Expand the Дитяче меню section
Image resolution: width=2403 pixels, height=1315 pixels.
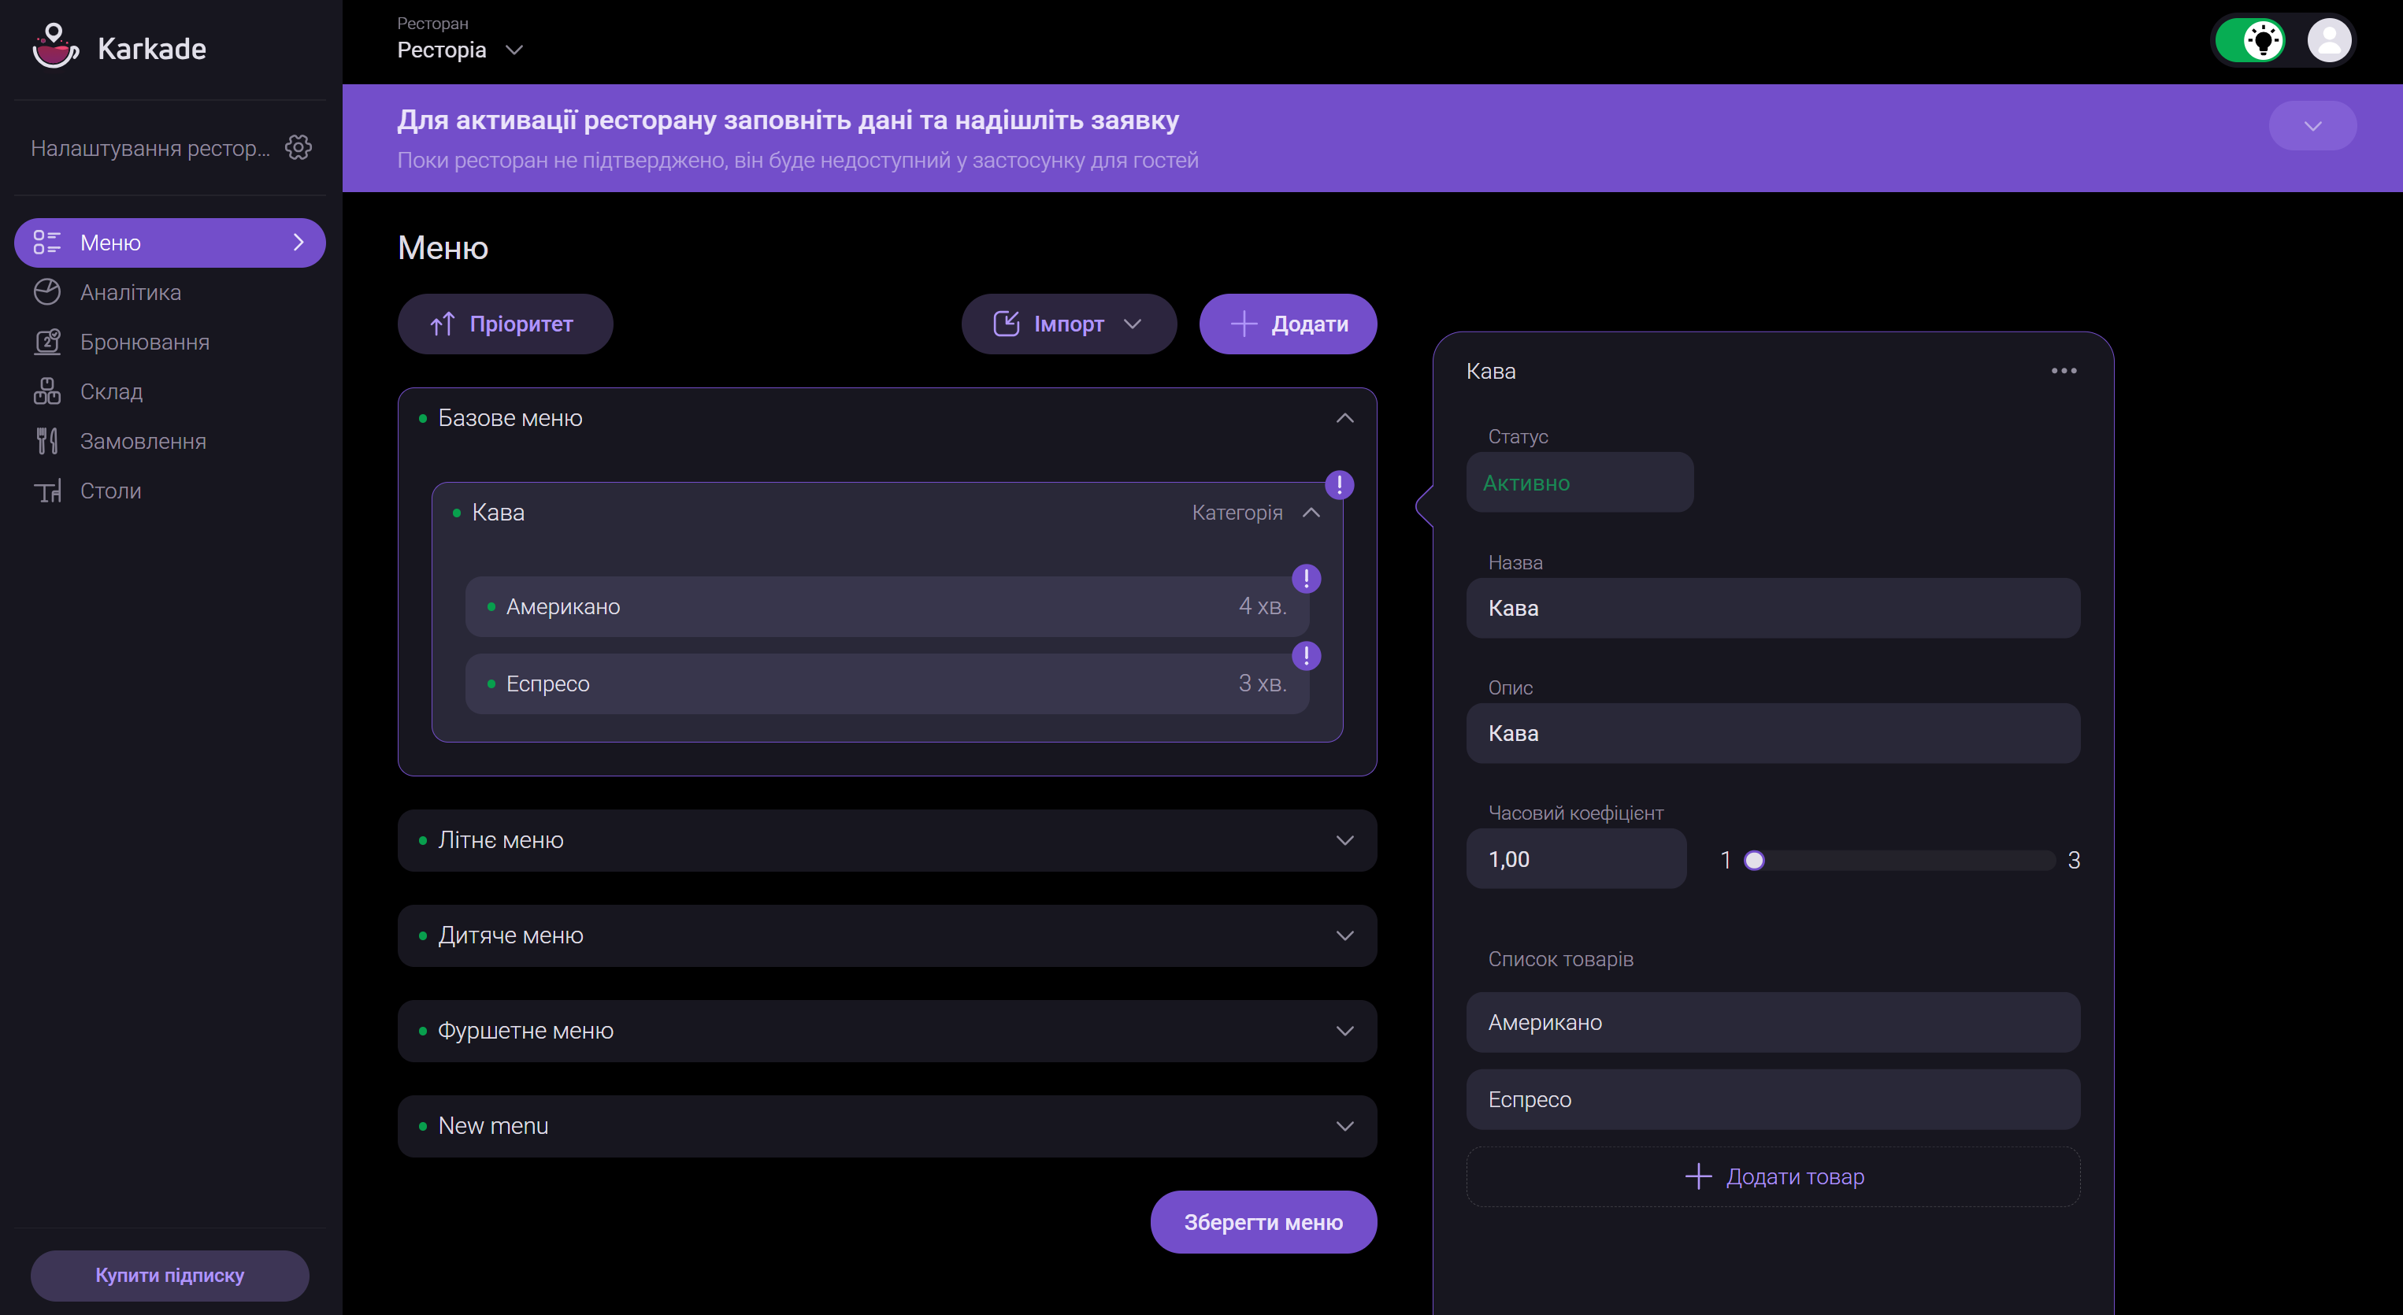[1344, 935]
